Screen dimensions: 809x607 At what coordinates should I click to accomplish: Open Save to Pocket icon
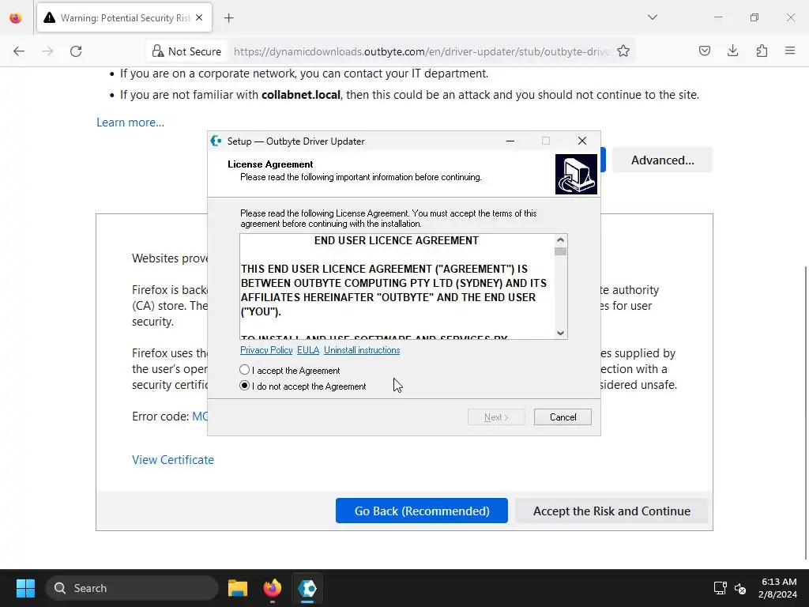pos(704,51)
